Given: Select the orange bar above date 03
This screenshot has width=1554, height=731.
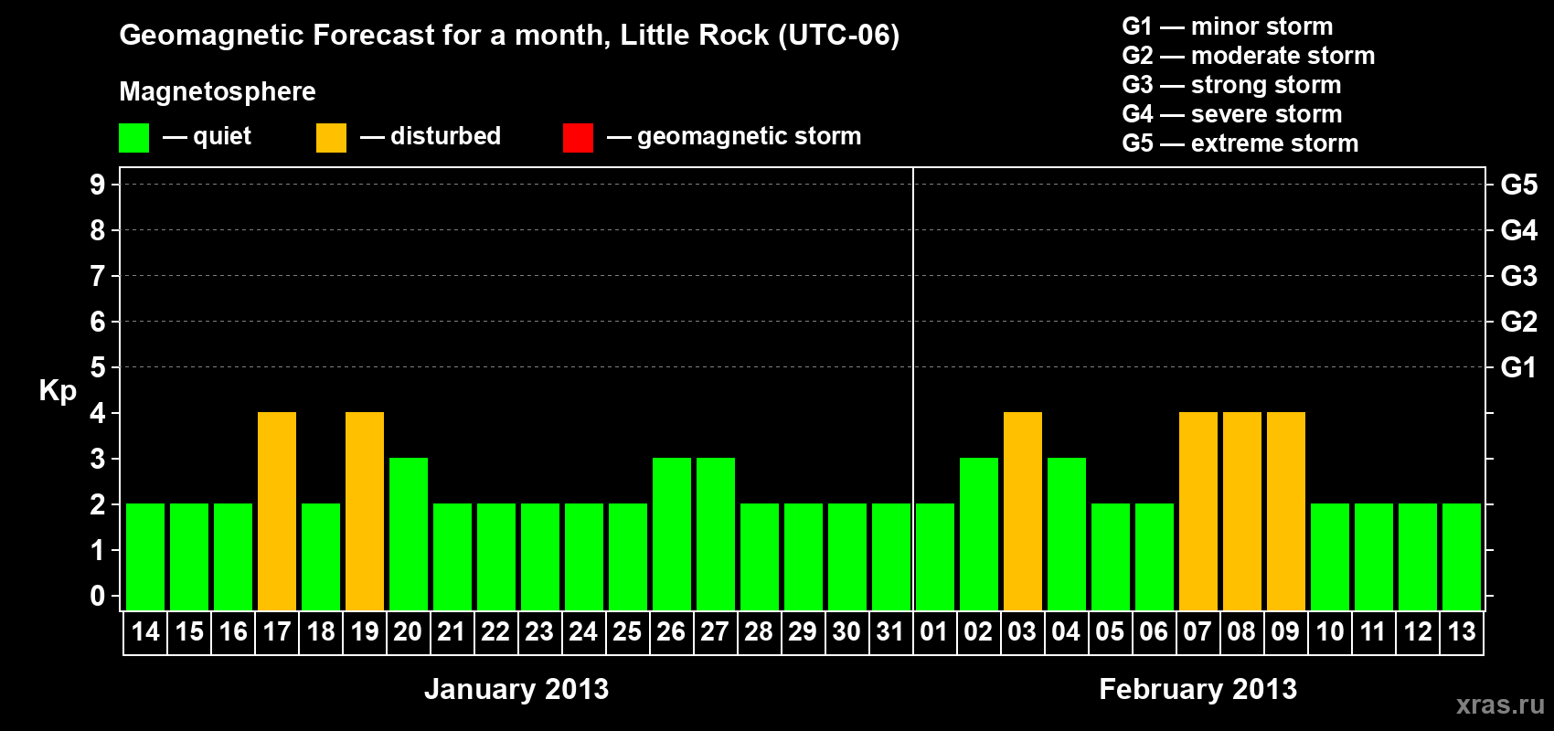Looking at the screenshot, I should click(1023, 511).
